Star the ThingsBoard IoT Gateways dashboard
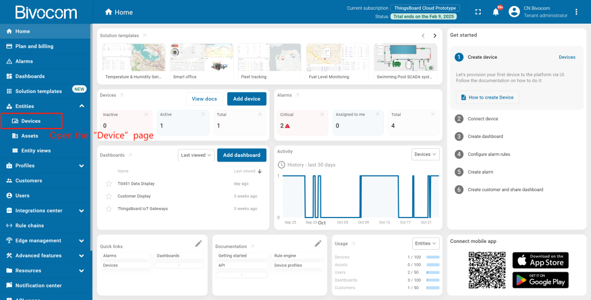This screenshot has height=300, width=591. pyautogui.click(x=109, y=208)
